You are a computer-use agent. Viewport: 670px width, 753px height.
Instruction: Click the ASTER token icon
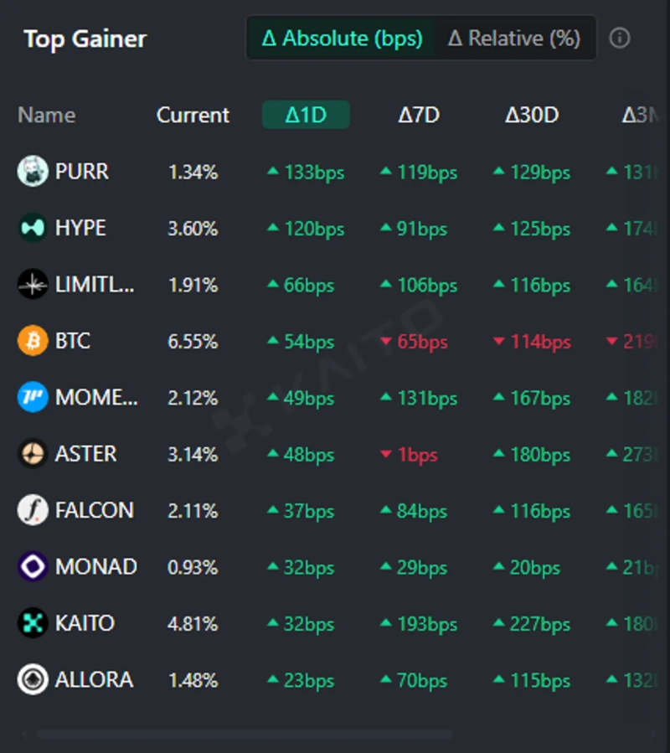coord(33,454)
